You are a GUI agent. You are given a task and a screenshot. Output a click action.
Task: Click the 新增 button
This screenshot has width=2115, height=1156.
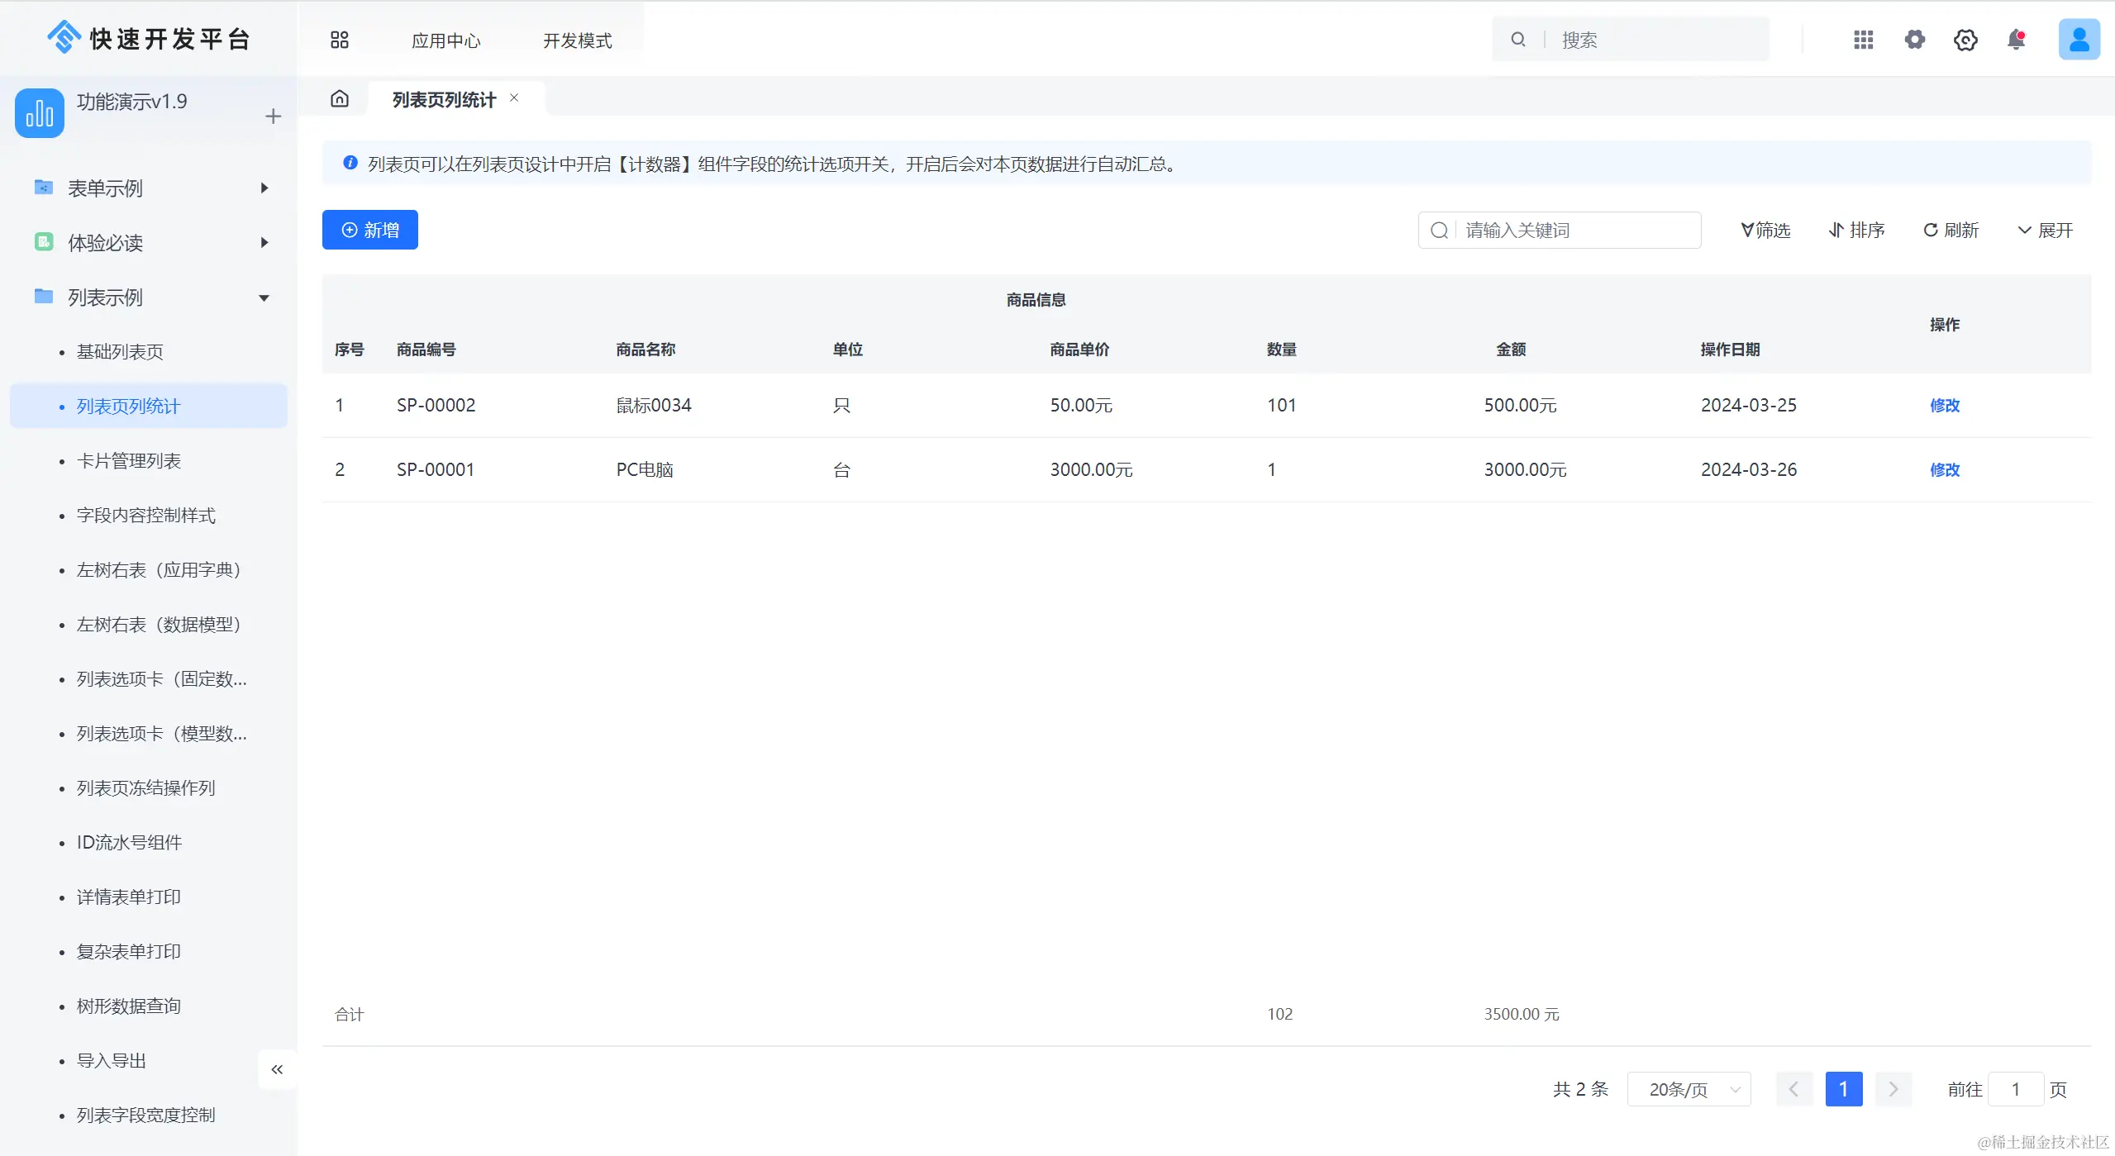click(370, 230)
